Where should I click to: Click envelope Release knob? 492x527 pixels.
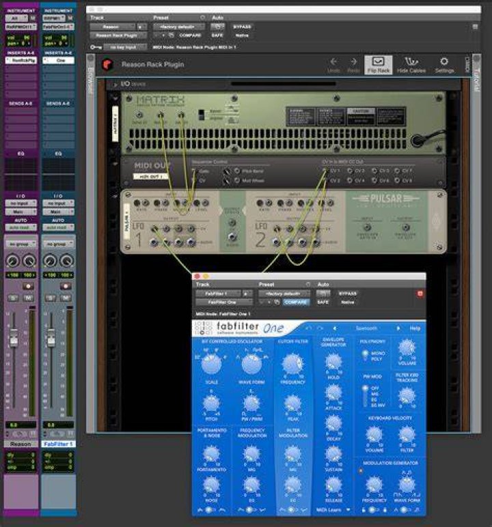[333, 485]
